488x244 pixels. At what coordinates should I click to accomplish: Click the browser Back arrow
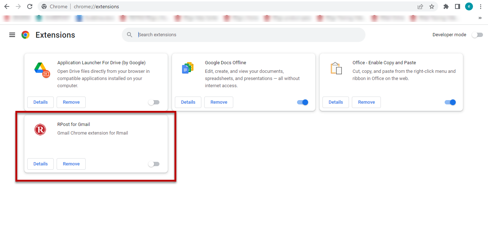pos(6,6)
